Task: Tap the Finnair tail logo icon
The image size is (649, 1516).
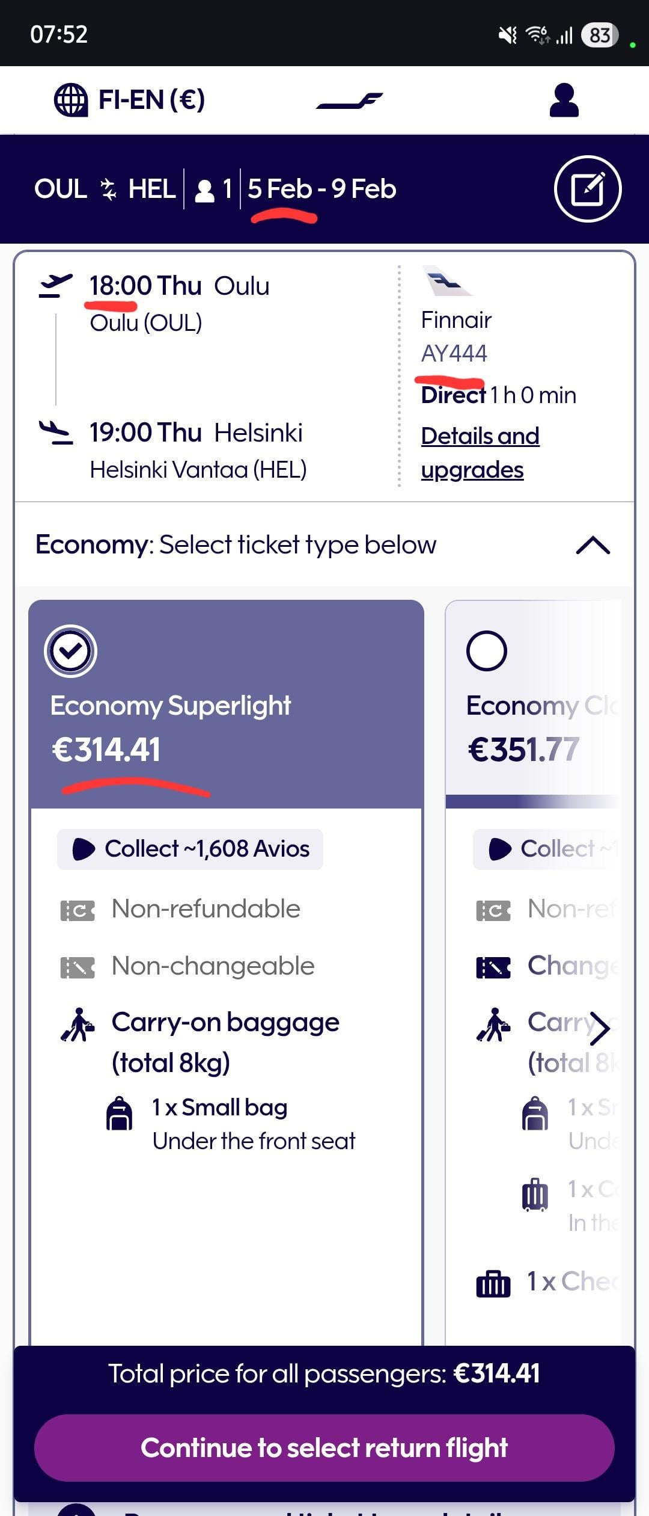Action: [x=448, y=281]
